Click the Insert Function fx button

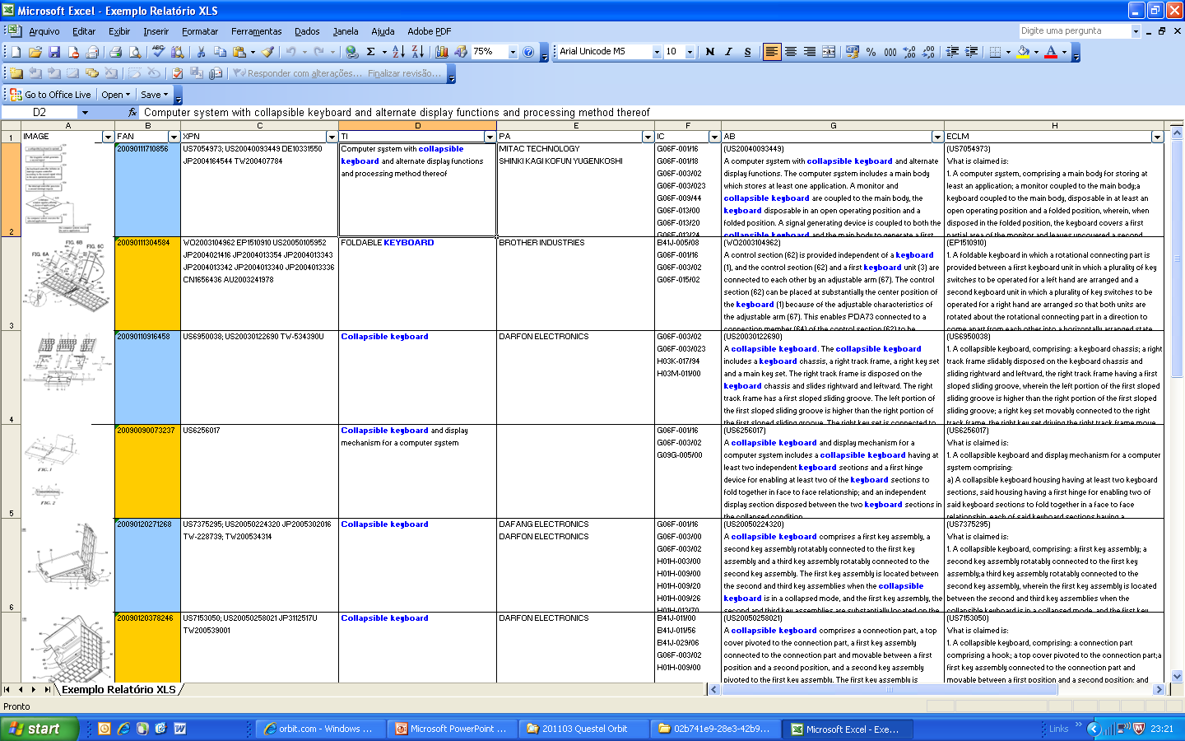pyautogui.click(x=132, y=112)
